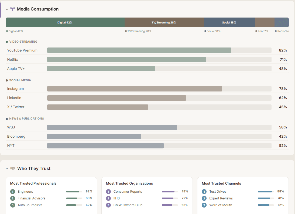Click the X / Twitter row label
The width and height of the screenshot is (295, 214).
pyautogui.click(x=16, y=107)
